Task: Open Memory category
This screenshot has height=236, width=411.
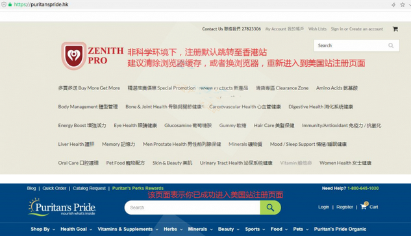Action: [x=118, y=144]
